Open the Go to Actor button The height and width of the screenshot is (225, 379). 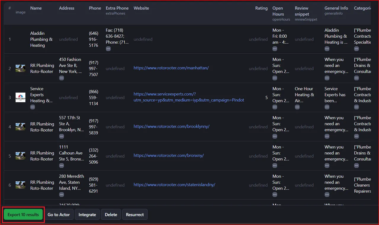(x=59, y=215)
